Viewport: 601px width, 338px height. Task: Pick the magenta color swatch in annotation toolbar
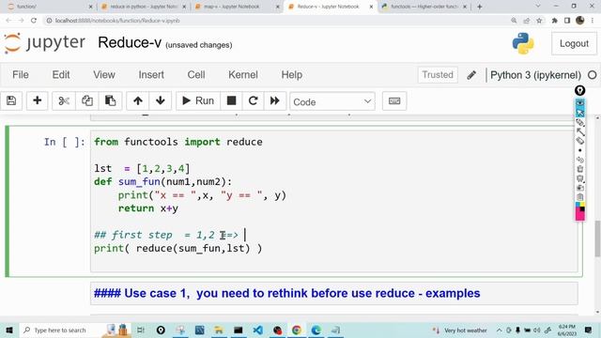point(580,216)
